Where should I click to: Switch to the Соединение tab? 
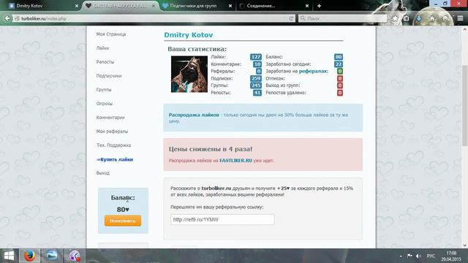point(274,6)
